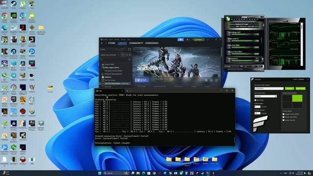Open uTorrent desktop shortcut
Viewport: 313px width, 176px height.
22,4
